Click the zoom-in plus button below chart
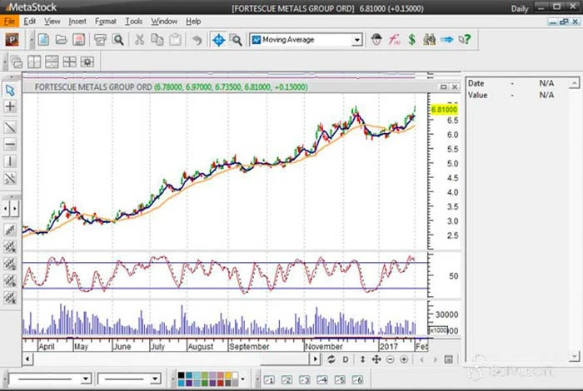Image resolution: width=583 pixels, height=391 pixels. [x=404, y=359]
